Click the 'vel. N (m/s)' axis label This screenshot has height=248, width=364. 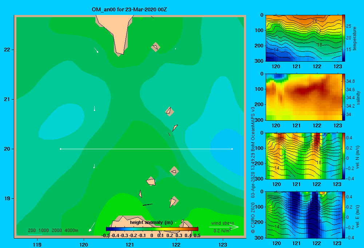click(x=358, y=157)
